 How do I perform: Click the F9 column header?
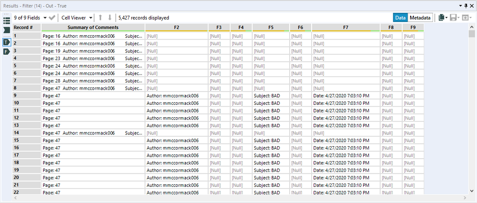coord(413,28)
